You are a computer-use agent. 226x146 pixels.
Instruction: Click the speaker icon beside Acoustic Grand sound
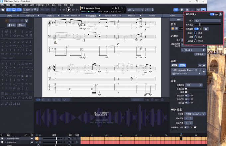(x=204, y=71)
